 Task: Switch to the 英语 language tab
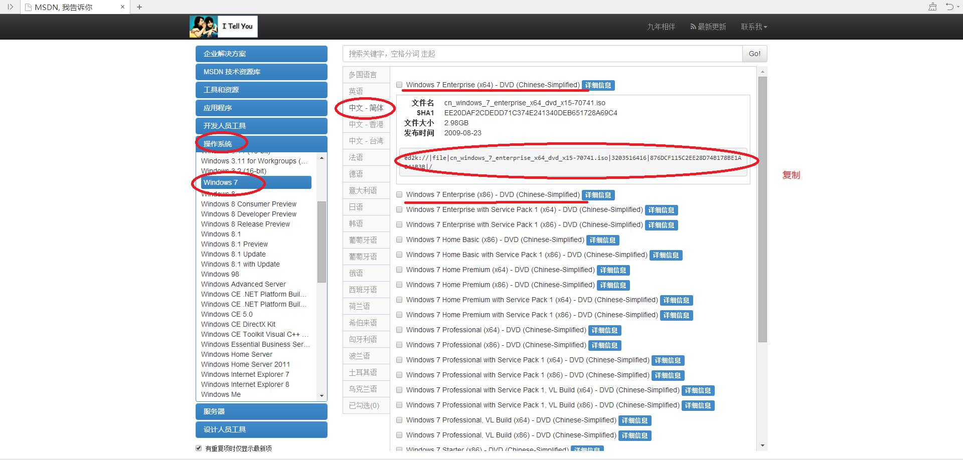[x=356, y=91]
